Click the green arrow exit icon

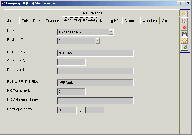pos(185,47)
